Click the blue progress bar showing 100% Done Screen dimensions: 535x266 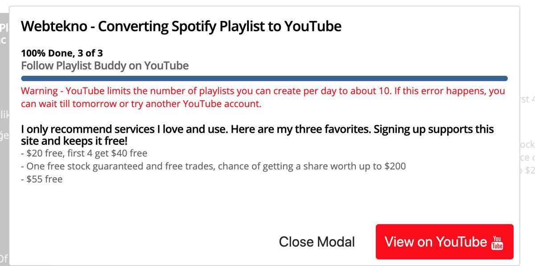tap(264, 78)
